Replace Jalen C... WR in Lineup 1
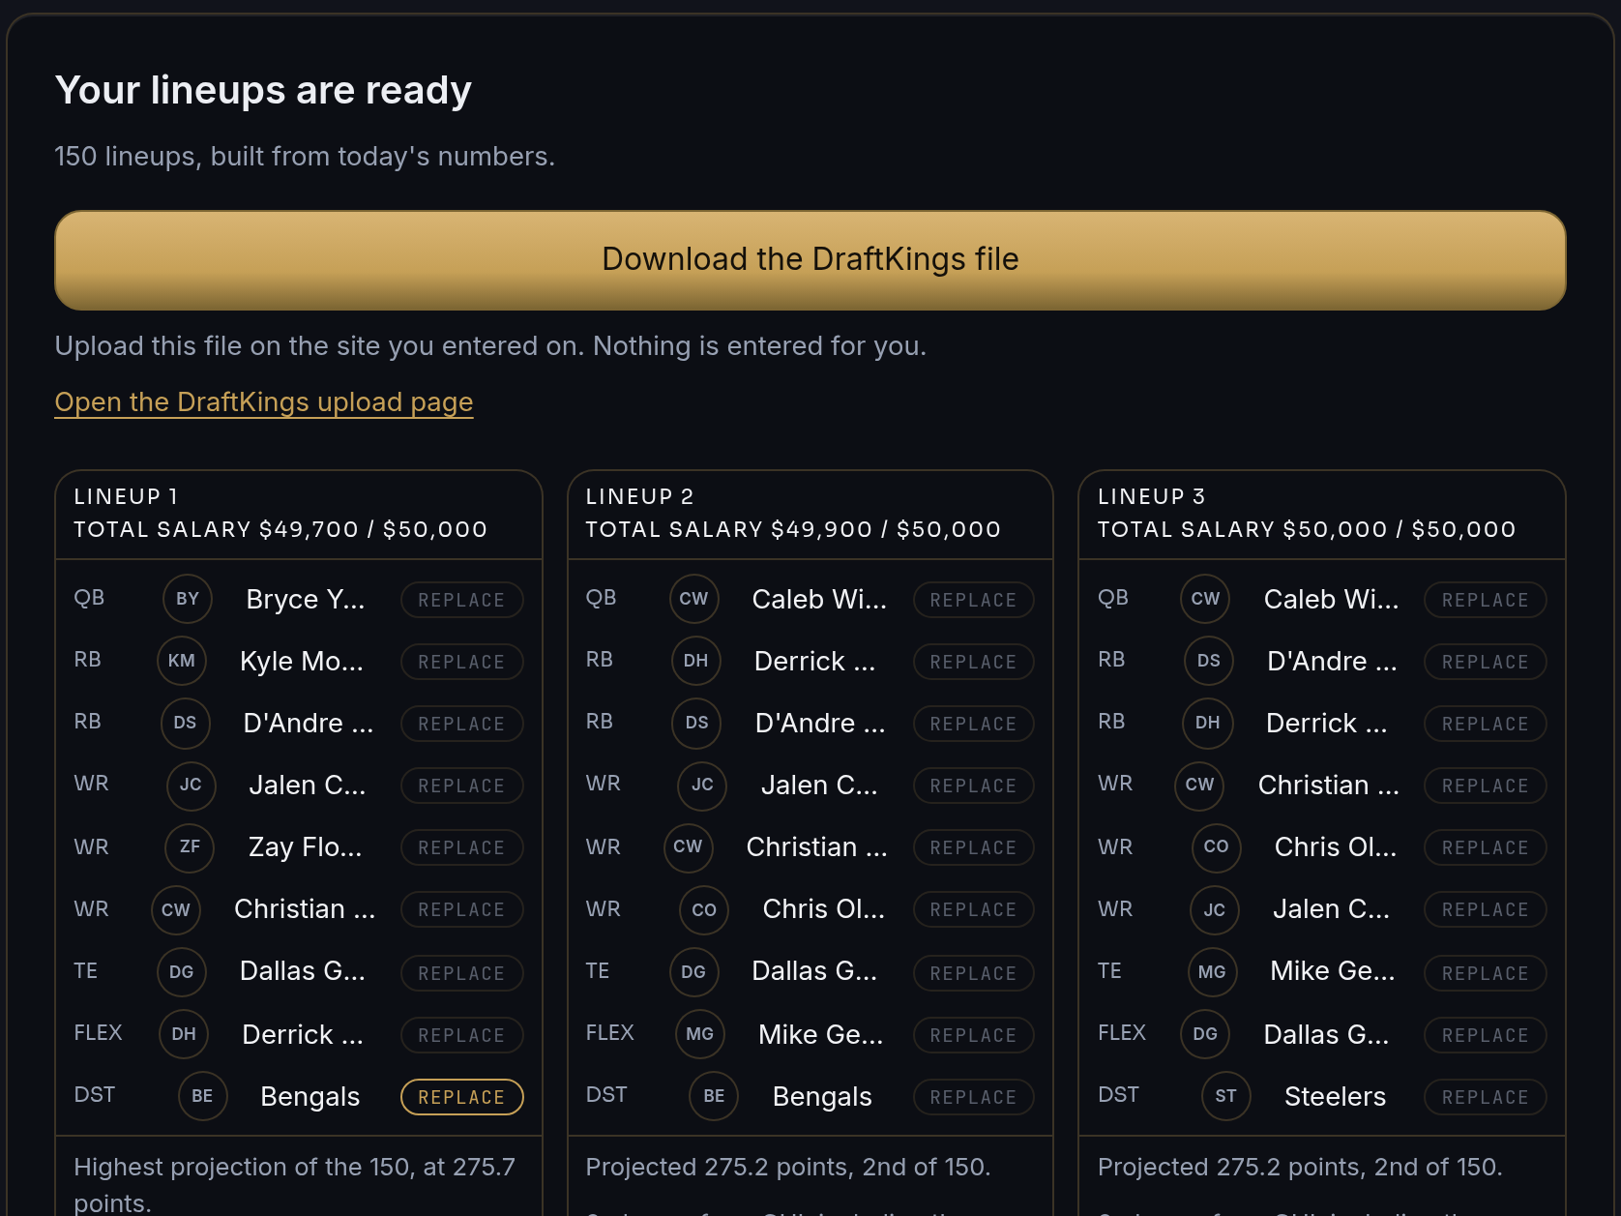This screenshot has width=1621, height=1216. (461, 786)
